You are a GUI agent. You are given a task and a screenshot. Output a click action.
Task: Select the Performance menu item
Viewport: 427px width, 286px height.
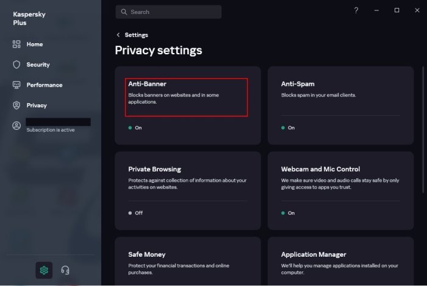point(44,85)
